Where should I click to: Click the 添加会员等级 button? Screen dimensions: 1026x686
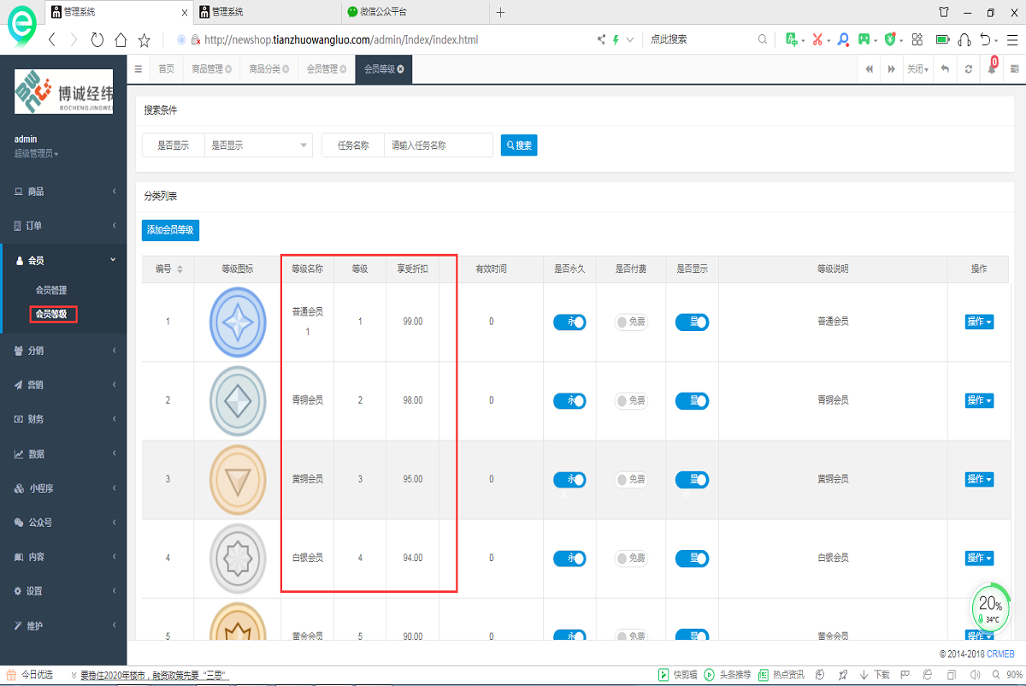(x=170, y=230)
